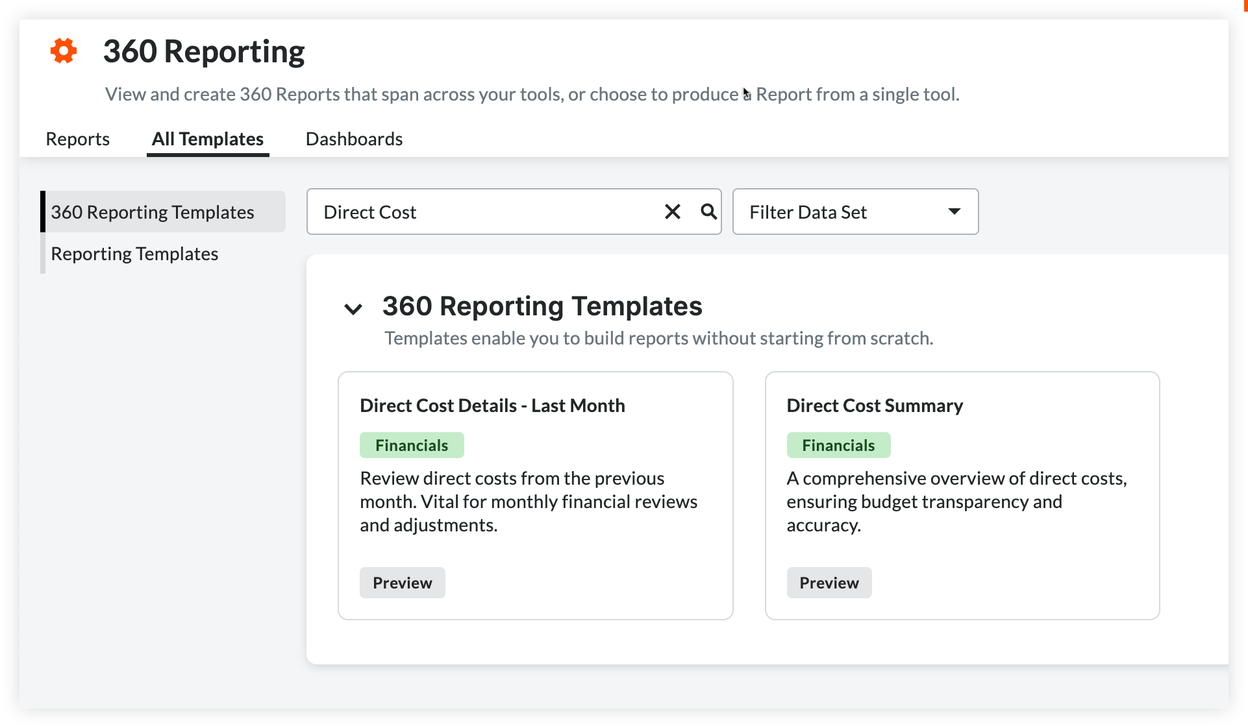This screenshot has width=1248, height=728.
Task: Clear the Direct Cost search text
Action: pyautogui.click(x=673, y=212)
